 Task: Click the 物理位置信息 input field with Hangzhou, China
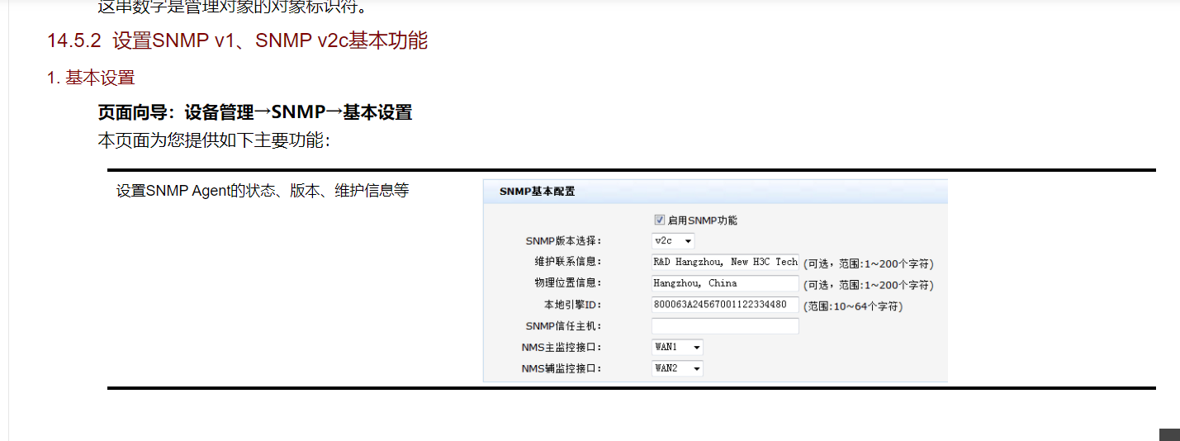[725, 283]
